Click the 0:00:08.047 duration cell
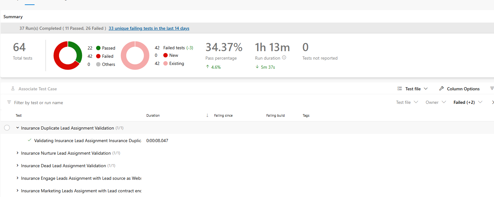This screenshot has width=494, height=197. [x=157, y=141]
